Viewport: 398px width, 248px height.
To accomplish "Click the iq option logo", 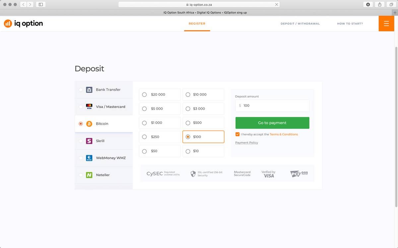I will click(23, 23).
